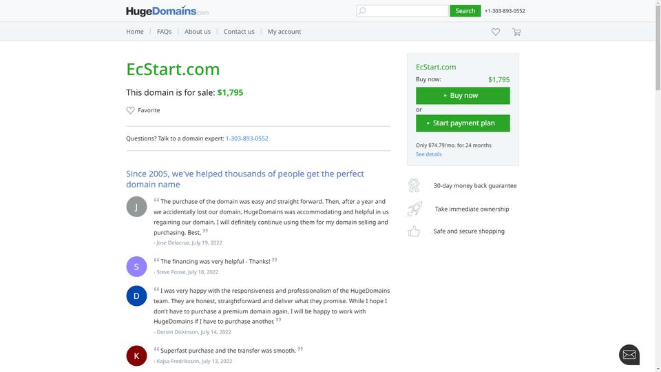Click the EcStart.com main heading
The width and height of the screenshot is (661, 372).
point(173,69)
